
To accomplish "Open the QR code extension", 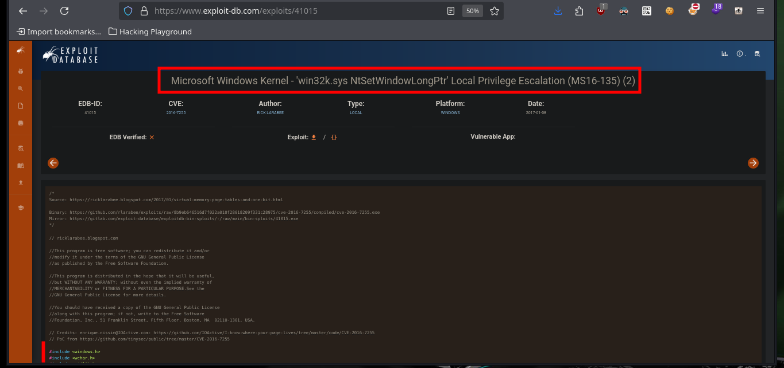I will (647, 11).
